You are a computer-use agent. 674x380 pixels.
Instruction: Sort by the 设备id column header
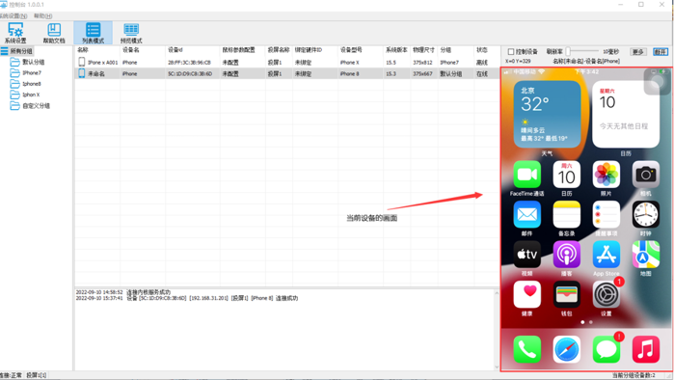tap(175, 50)
